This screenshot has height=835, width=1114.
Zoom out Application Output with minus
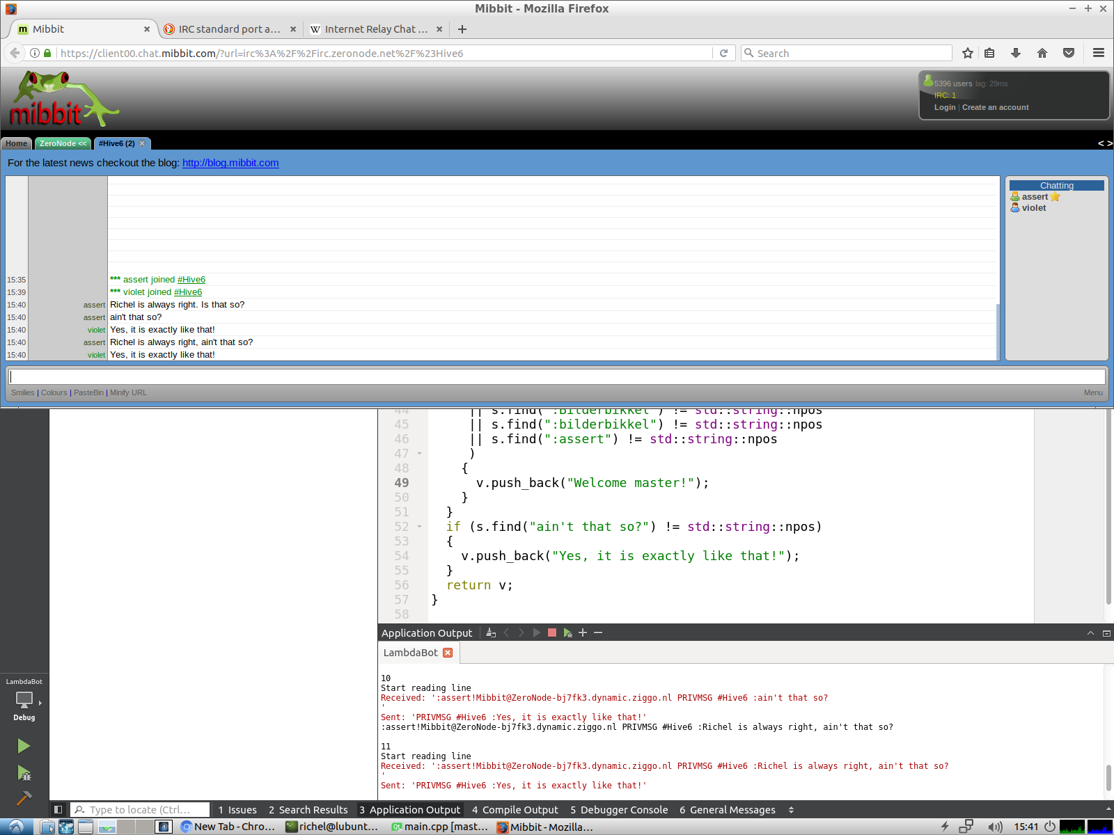(598, 633)
